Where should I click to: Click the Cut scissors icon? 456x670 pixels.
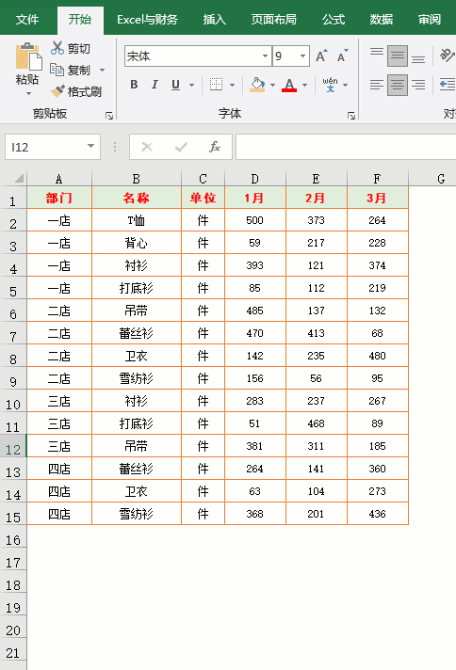pyautogui.click(x=57, y=48)
